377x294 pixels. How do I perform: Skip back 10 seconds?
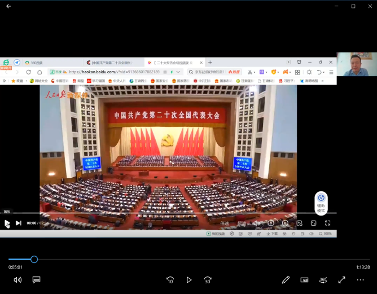(x=170, y=280)
